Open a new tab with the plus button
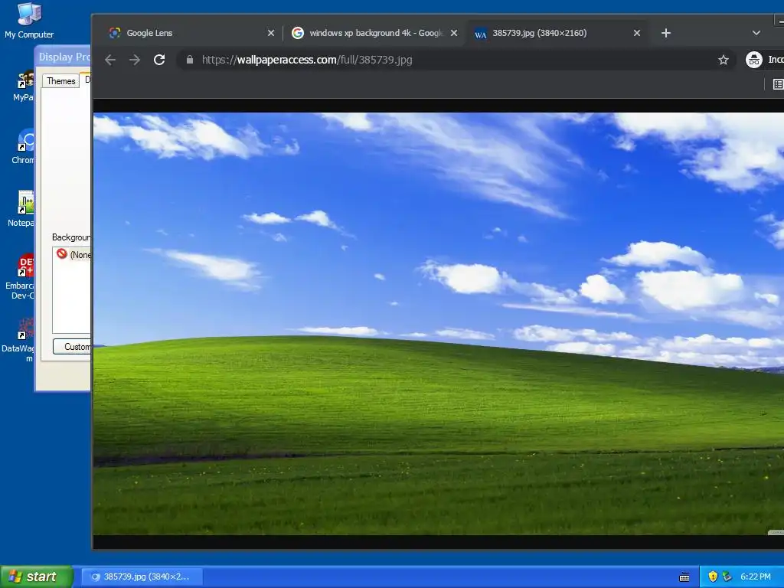 (x=665, y=33)
